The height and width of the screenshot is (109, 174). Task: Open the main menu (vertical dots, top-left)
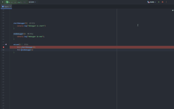click(3, 2)
